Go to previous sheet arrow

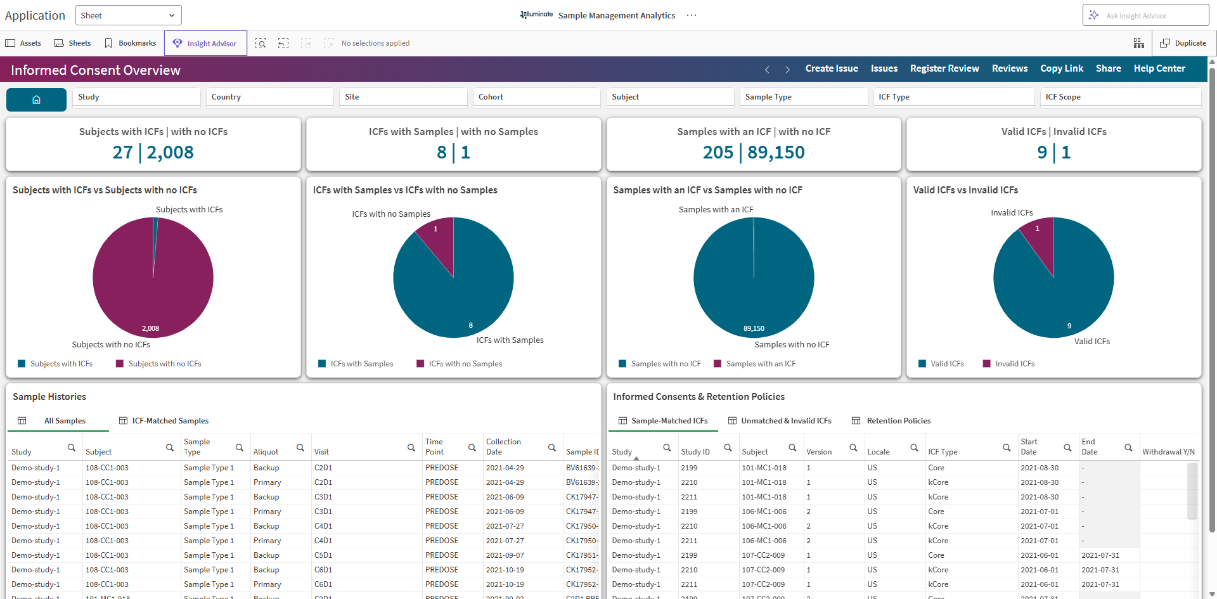point(767,69)
